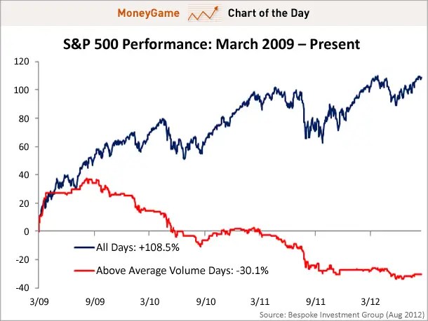Click the blue All Days legend line
The height and width of the screenshot is (321, 428).
pos(85,247)
